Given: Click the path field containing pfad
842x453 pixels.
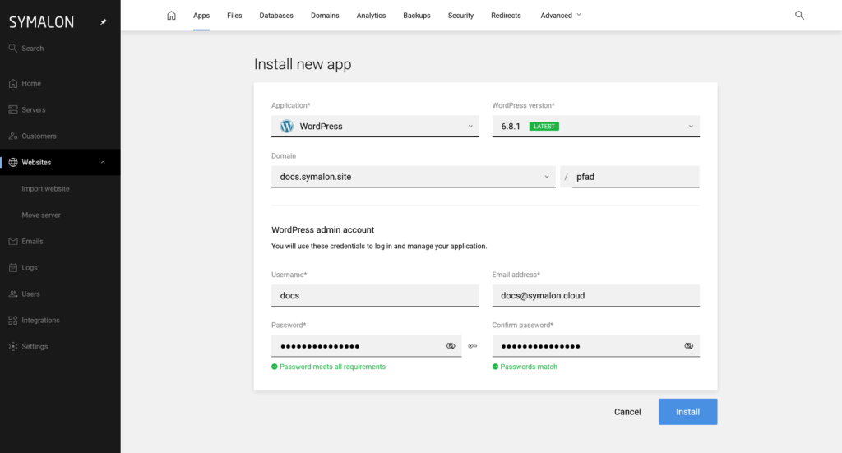Looking at the screenshot, I should [636, 177].
